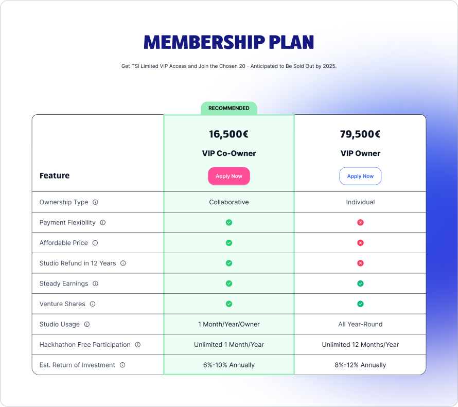Click info icon beside Affordable Price
Image resolution: width=458 pixels, height=407 pixels.
[x=95, y=243]
